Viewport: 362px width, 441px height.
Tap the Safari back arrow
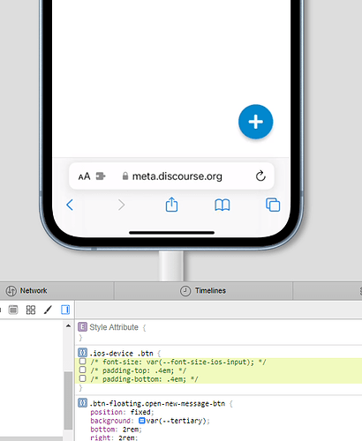tap(70, 205)
